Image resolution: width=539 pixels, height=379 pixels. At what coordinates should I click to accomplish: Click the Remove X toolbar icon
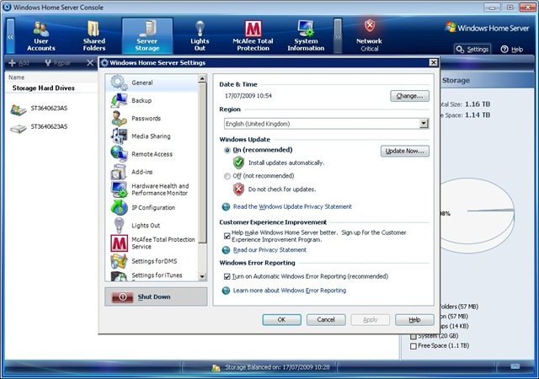point(90,62)
